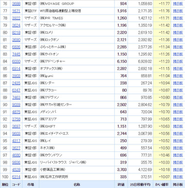Screen dimensions: 185x188
Task: Click the 順位 column header
Action: point(5,185)
